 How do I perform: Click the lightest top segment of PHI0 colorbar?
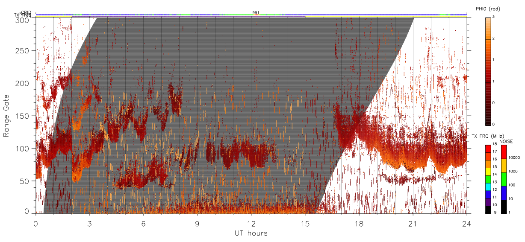pos(488,29)
